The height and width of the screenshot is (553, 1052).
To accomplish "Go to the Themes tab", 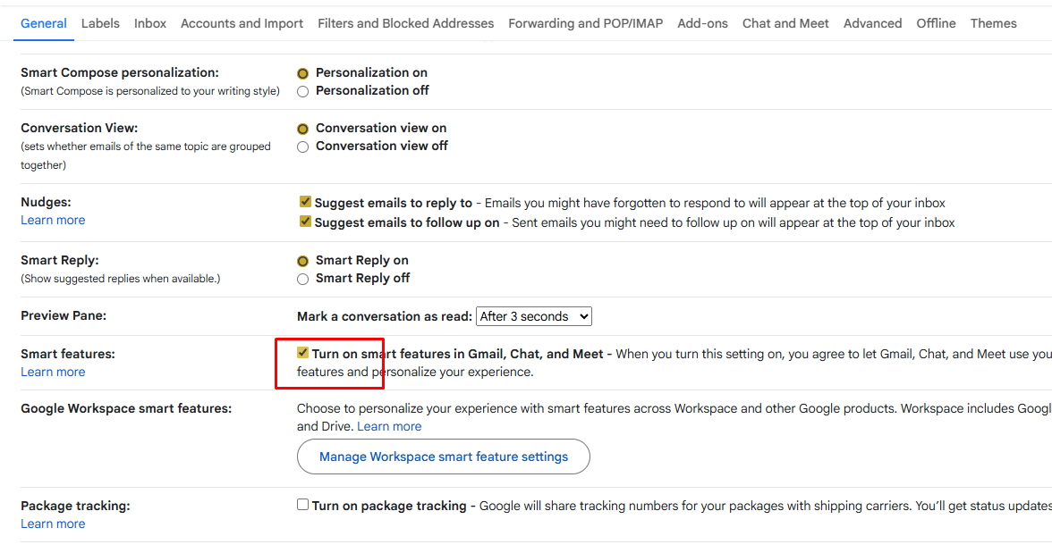I will point(993,23).
